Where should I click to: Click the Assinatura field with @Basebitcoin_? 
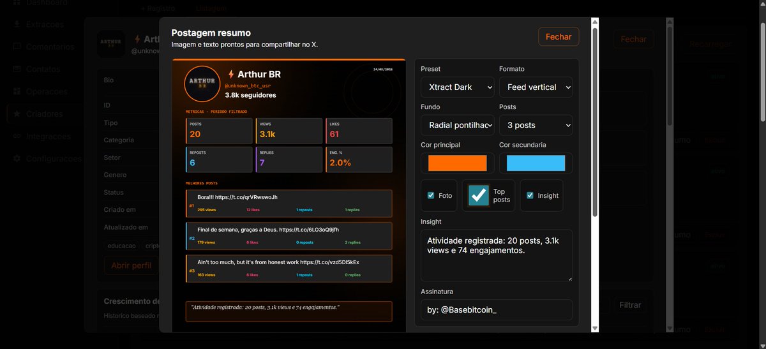(x=497, y=309)
